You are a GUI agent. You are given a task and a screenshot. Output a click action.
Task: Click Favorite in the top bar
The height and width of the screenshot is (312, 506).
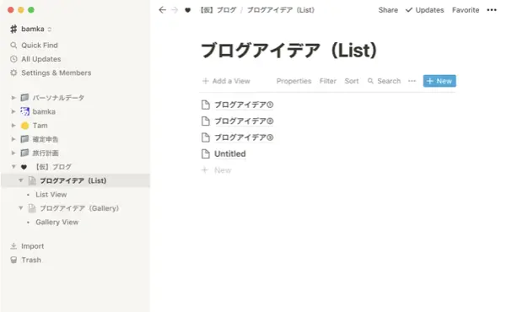tap(466, 10)
